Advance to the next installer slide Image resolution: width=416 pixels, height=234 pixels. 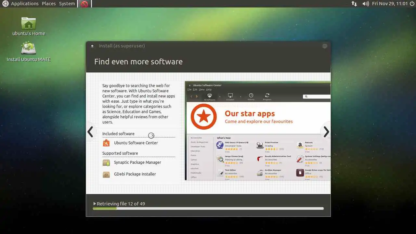coord(326,132)
